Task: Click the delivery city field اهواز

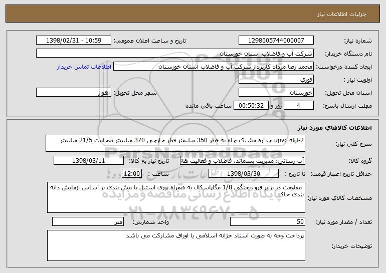Action: pos(74,93)
